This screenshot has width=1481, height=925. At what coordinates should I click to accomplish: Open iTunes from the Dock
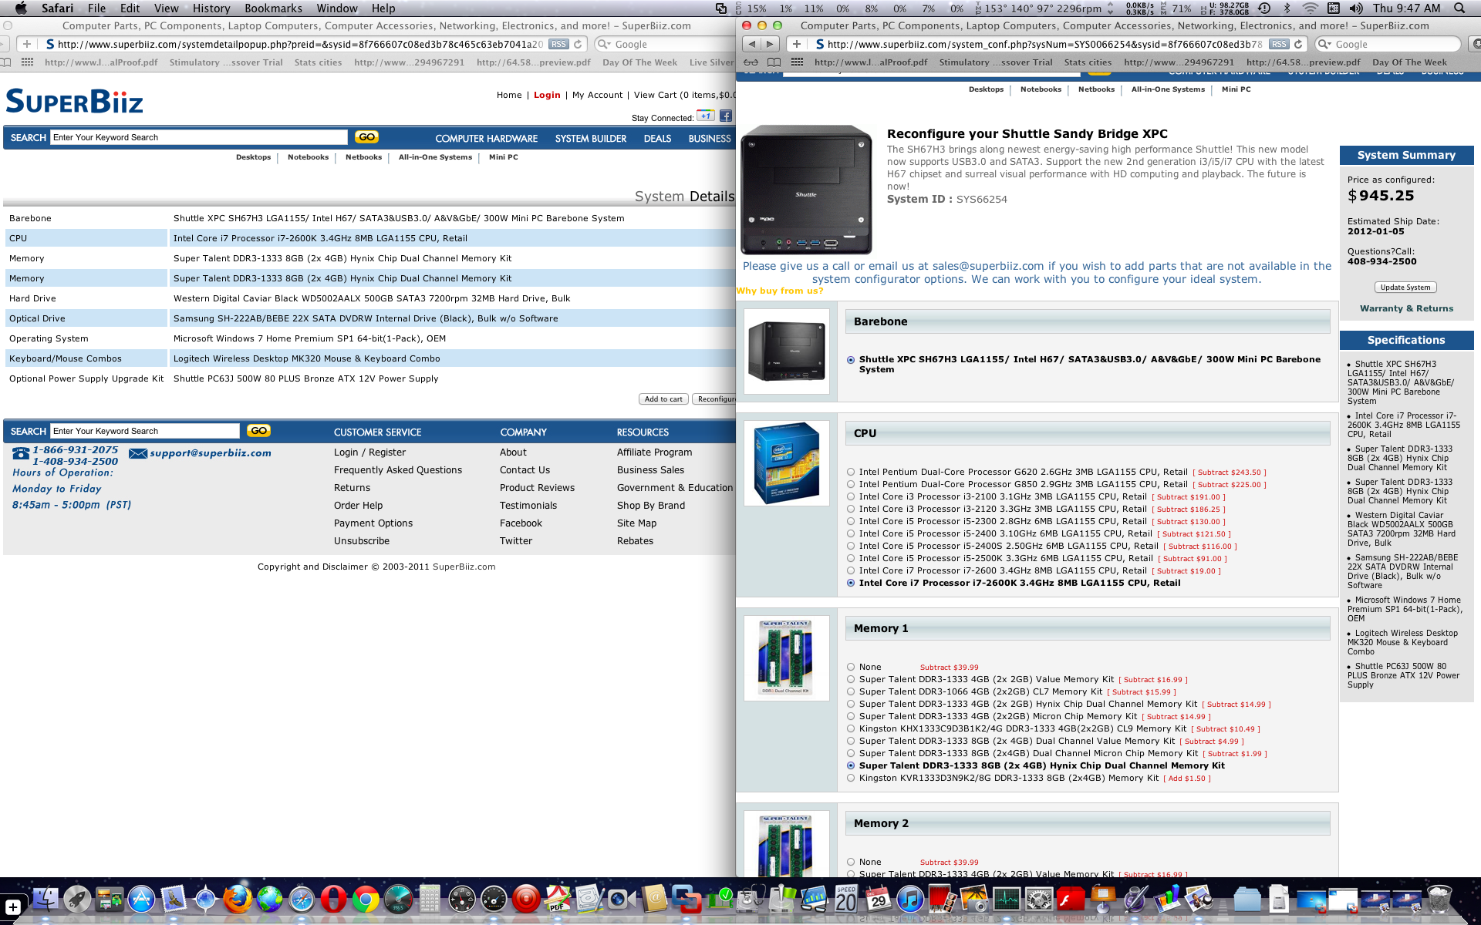point(911,899)
